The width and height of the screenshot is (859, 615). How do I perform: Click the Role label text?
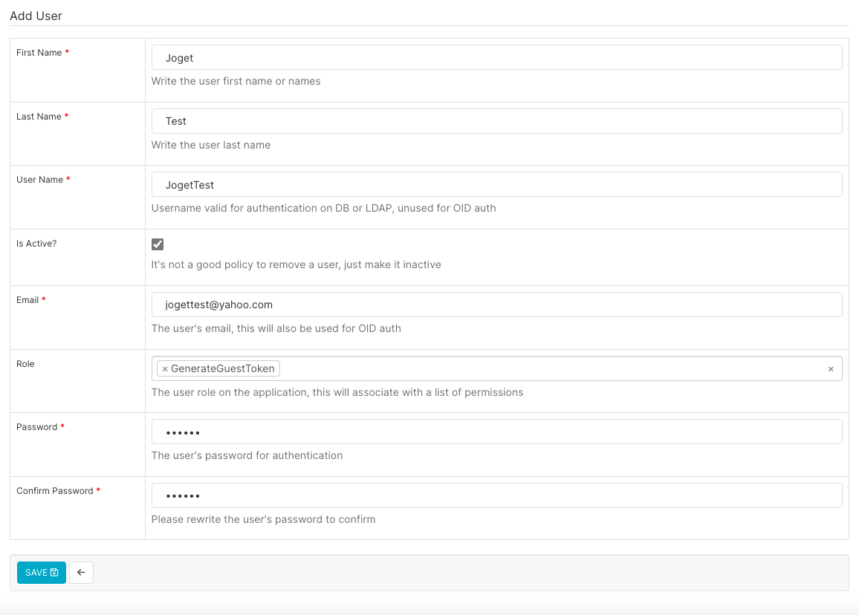(x=25, y=364)
